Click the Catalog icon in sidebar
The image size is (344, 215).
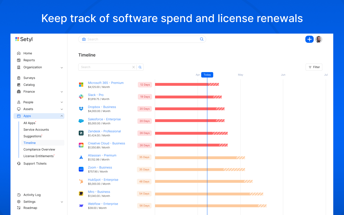point(19,85)
